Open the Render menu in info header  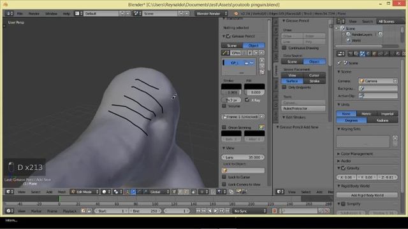coord(34,13)
